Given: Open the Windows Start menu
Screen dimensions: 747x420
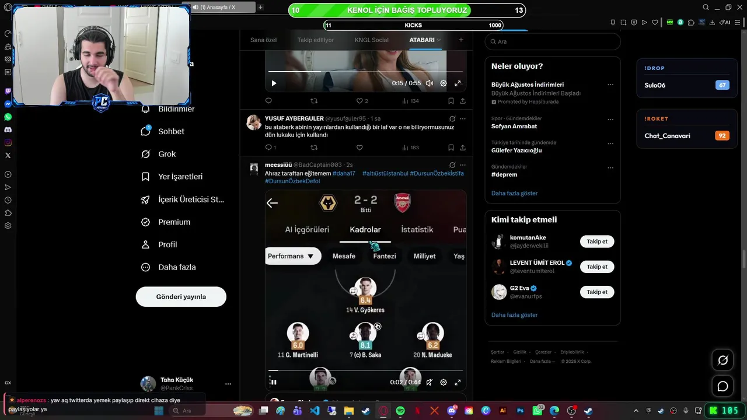Looking at the screenshot, I should tap(159, 411).
